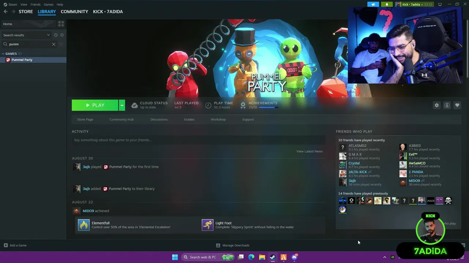Open the KICK • 7ADIDA profile tab
The width and height of the screenshot is (469, 263).
[108, 12]
